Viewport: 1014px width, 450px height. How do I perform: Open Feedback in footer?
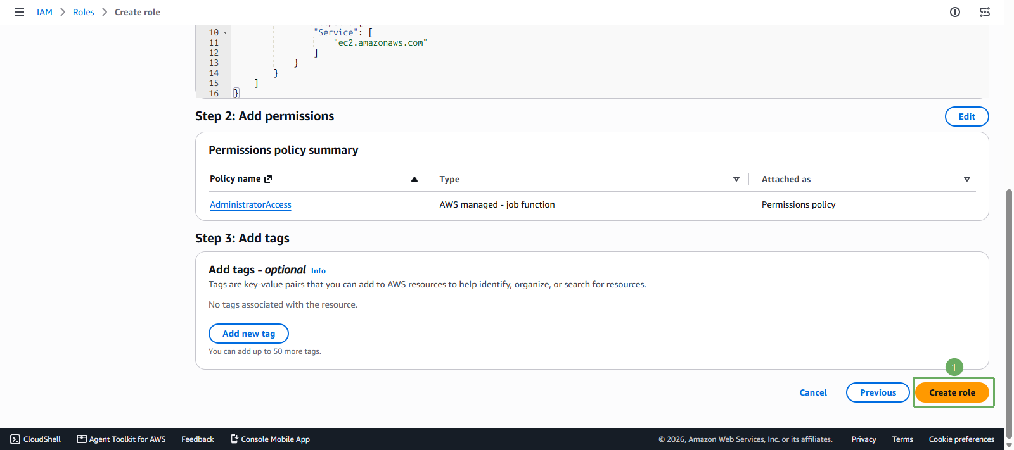[198, 439]
